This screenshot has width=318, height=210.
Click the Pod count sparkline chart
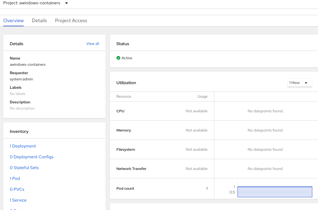(275, 192)
